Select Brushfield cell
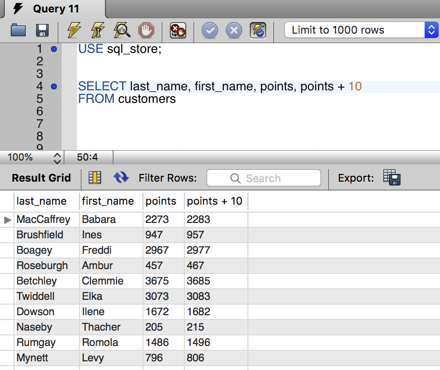 coord(47,234)
